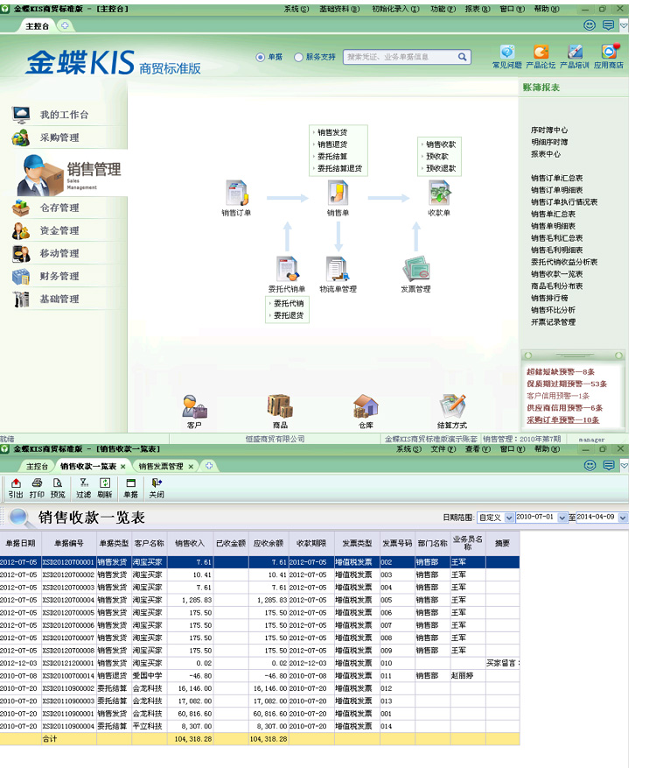Click the 客户名称 column header

(x=150, y=543)
